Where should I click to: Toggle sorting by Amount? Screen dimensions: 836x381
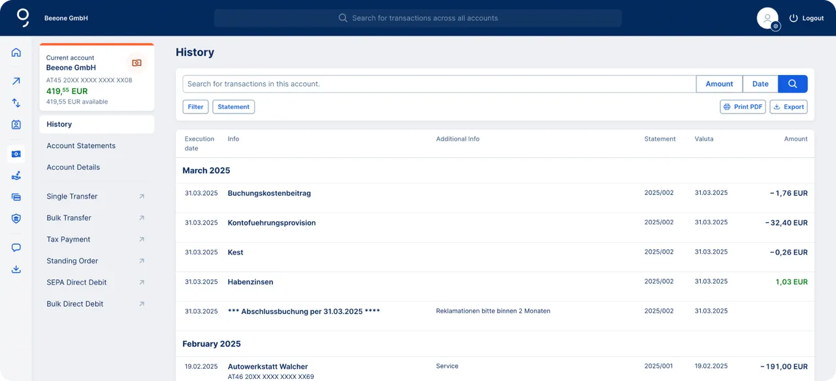pos(718,84)
